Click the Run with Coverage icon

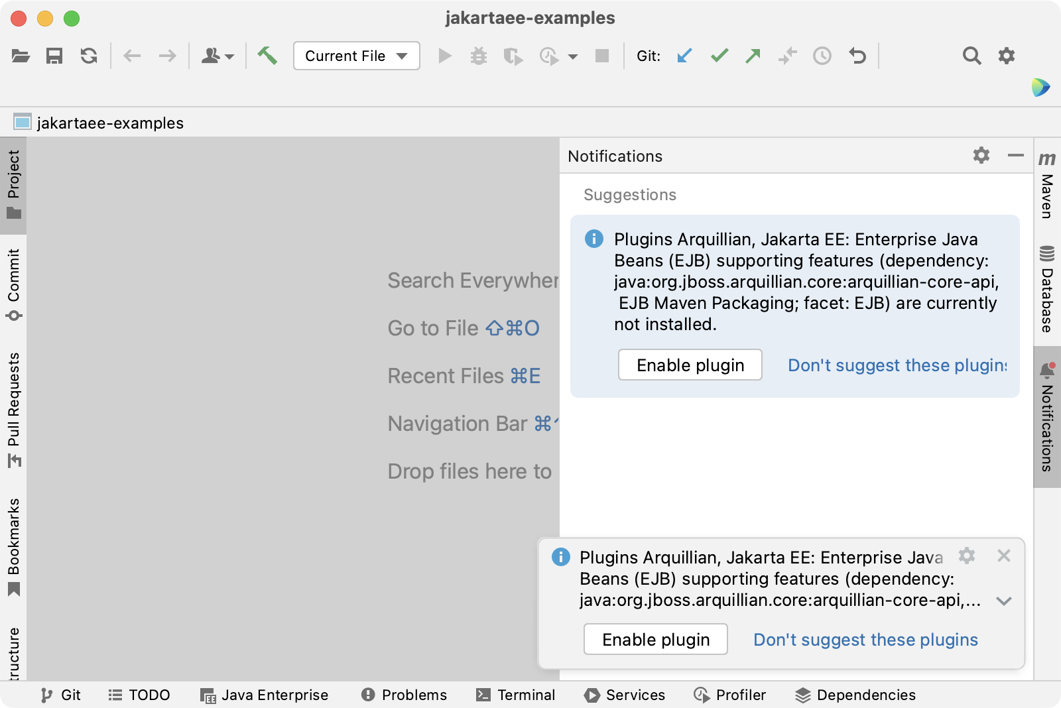[x=513, y=56]
